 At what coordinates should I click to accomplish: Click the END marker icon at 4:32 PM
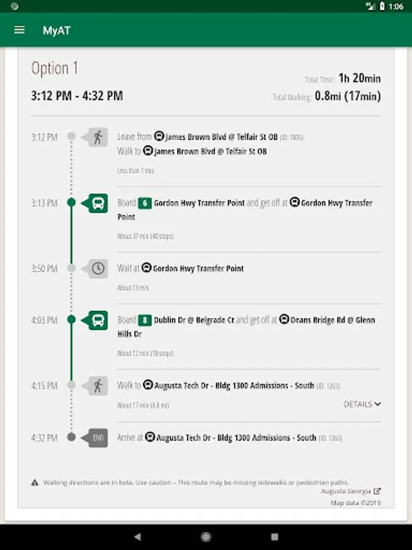98,438
